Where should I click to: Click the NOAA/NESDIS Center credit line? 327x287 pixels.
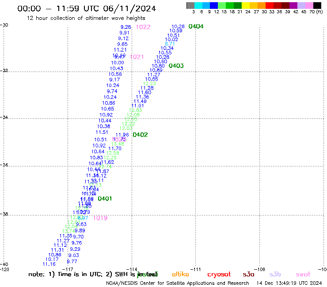click(x=178, y=283)
